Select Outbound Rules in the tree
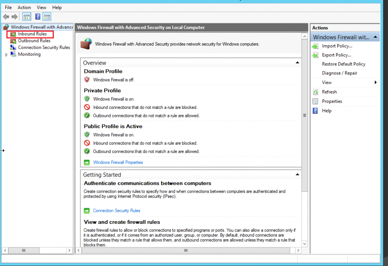The width and height of the screenshot is (388, 266). click(34, 41)
